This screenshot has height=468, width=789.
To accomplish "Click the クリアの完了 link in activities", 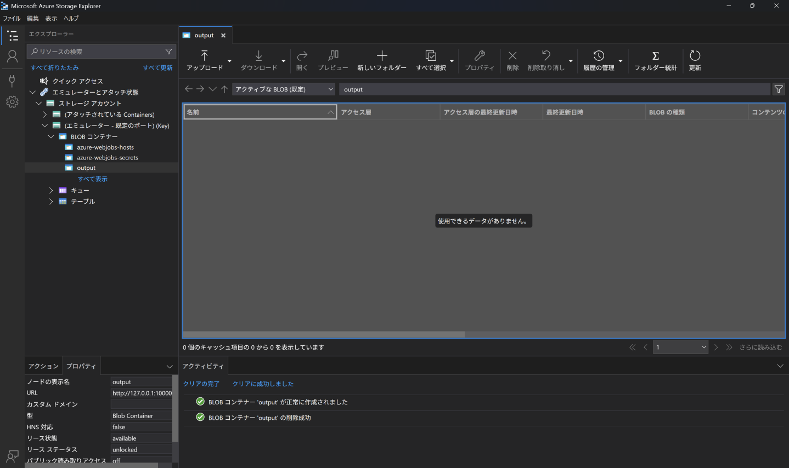I will pyautogui.click(x=201, y=384).
